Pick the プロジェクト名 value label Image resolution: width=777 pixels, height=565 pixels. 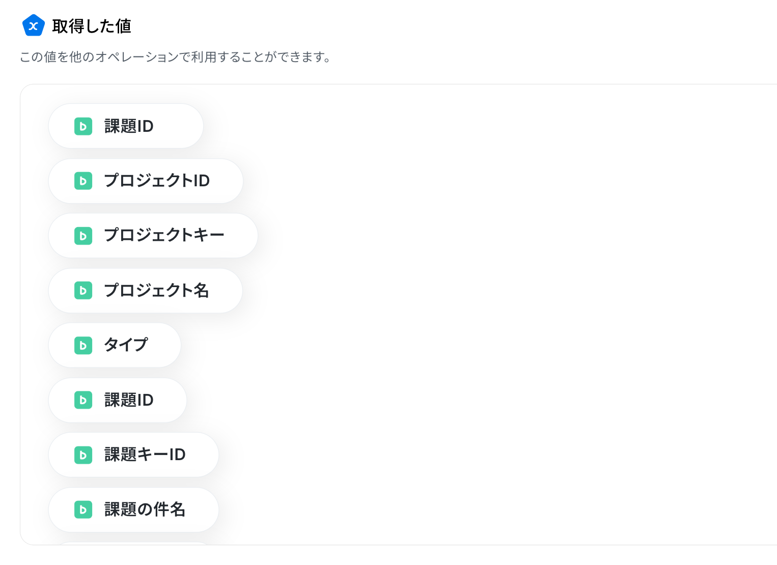point(156,290)
